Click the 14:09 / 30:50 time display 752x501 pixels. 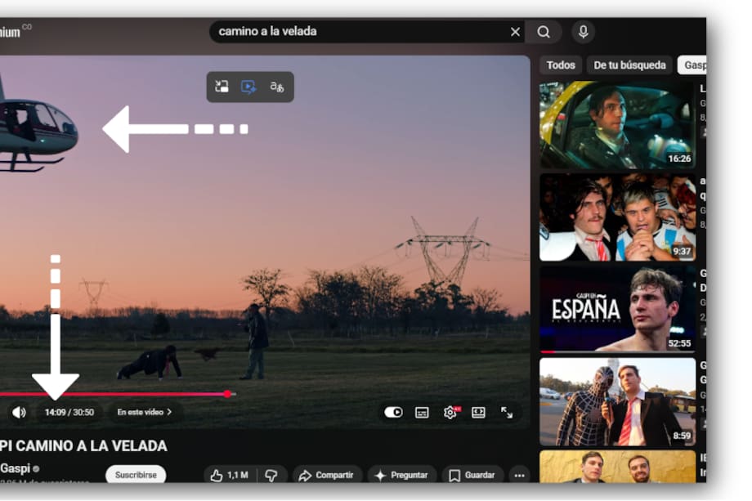coord(69,412)
